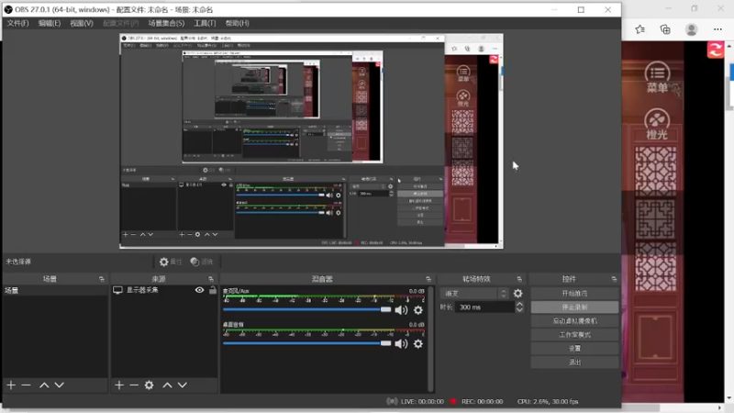Click the browser horizontal scrollbar right arrow
734x413 pixels.
pyautogui.click(x=719, y=407)
